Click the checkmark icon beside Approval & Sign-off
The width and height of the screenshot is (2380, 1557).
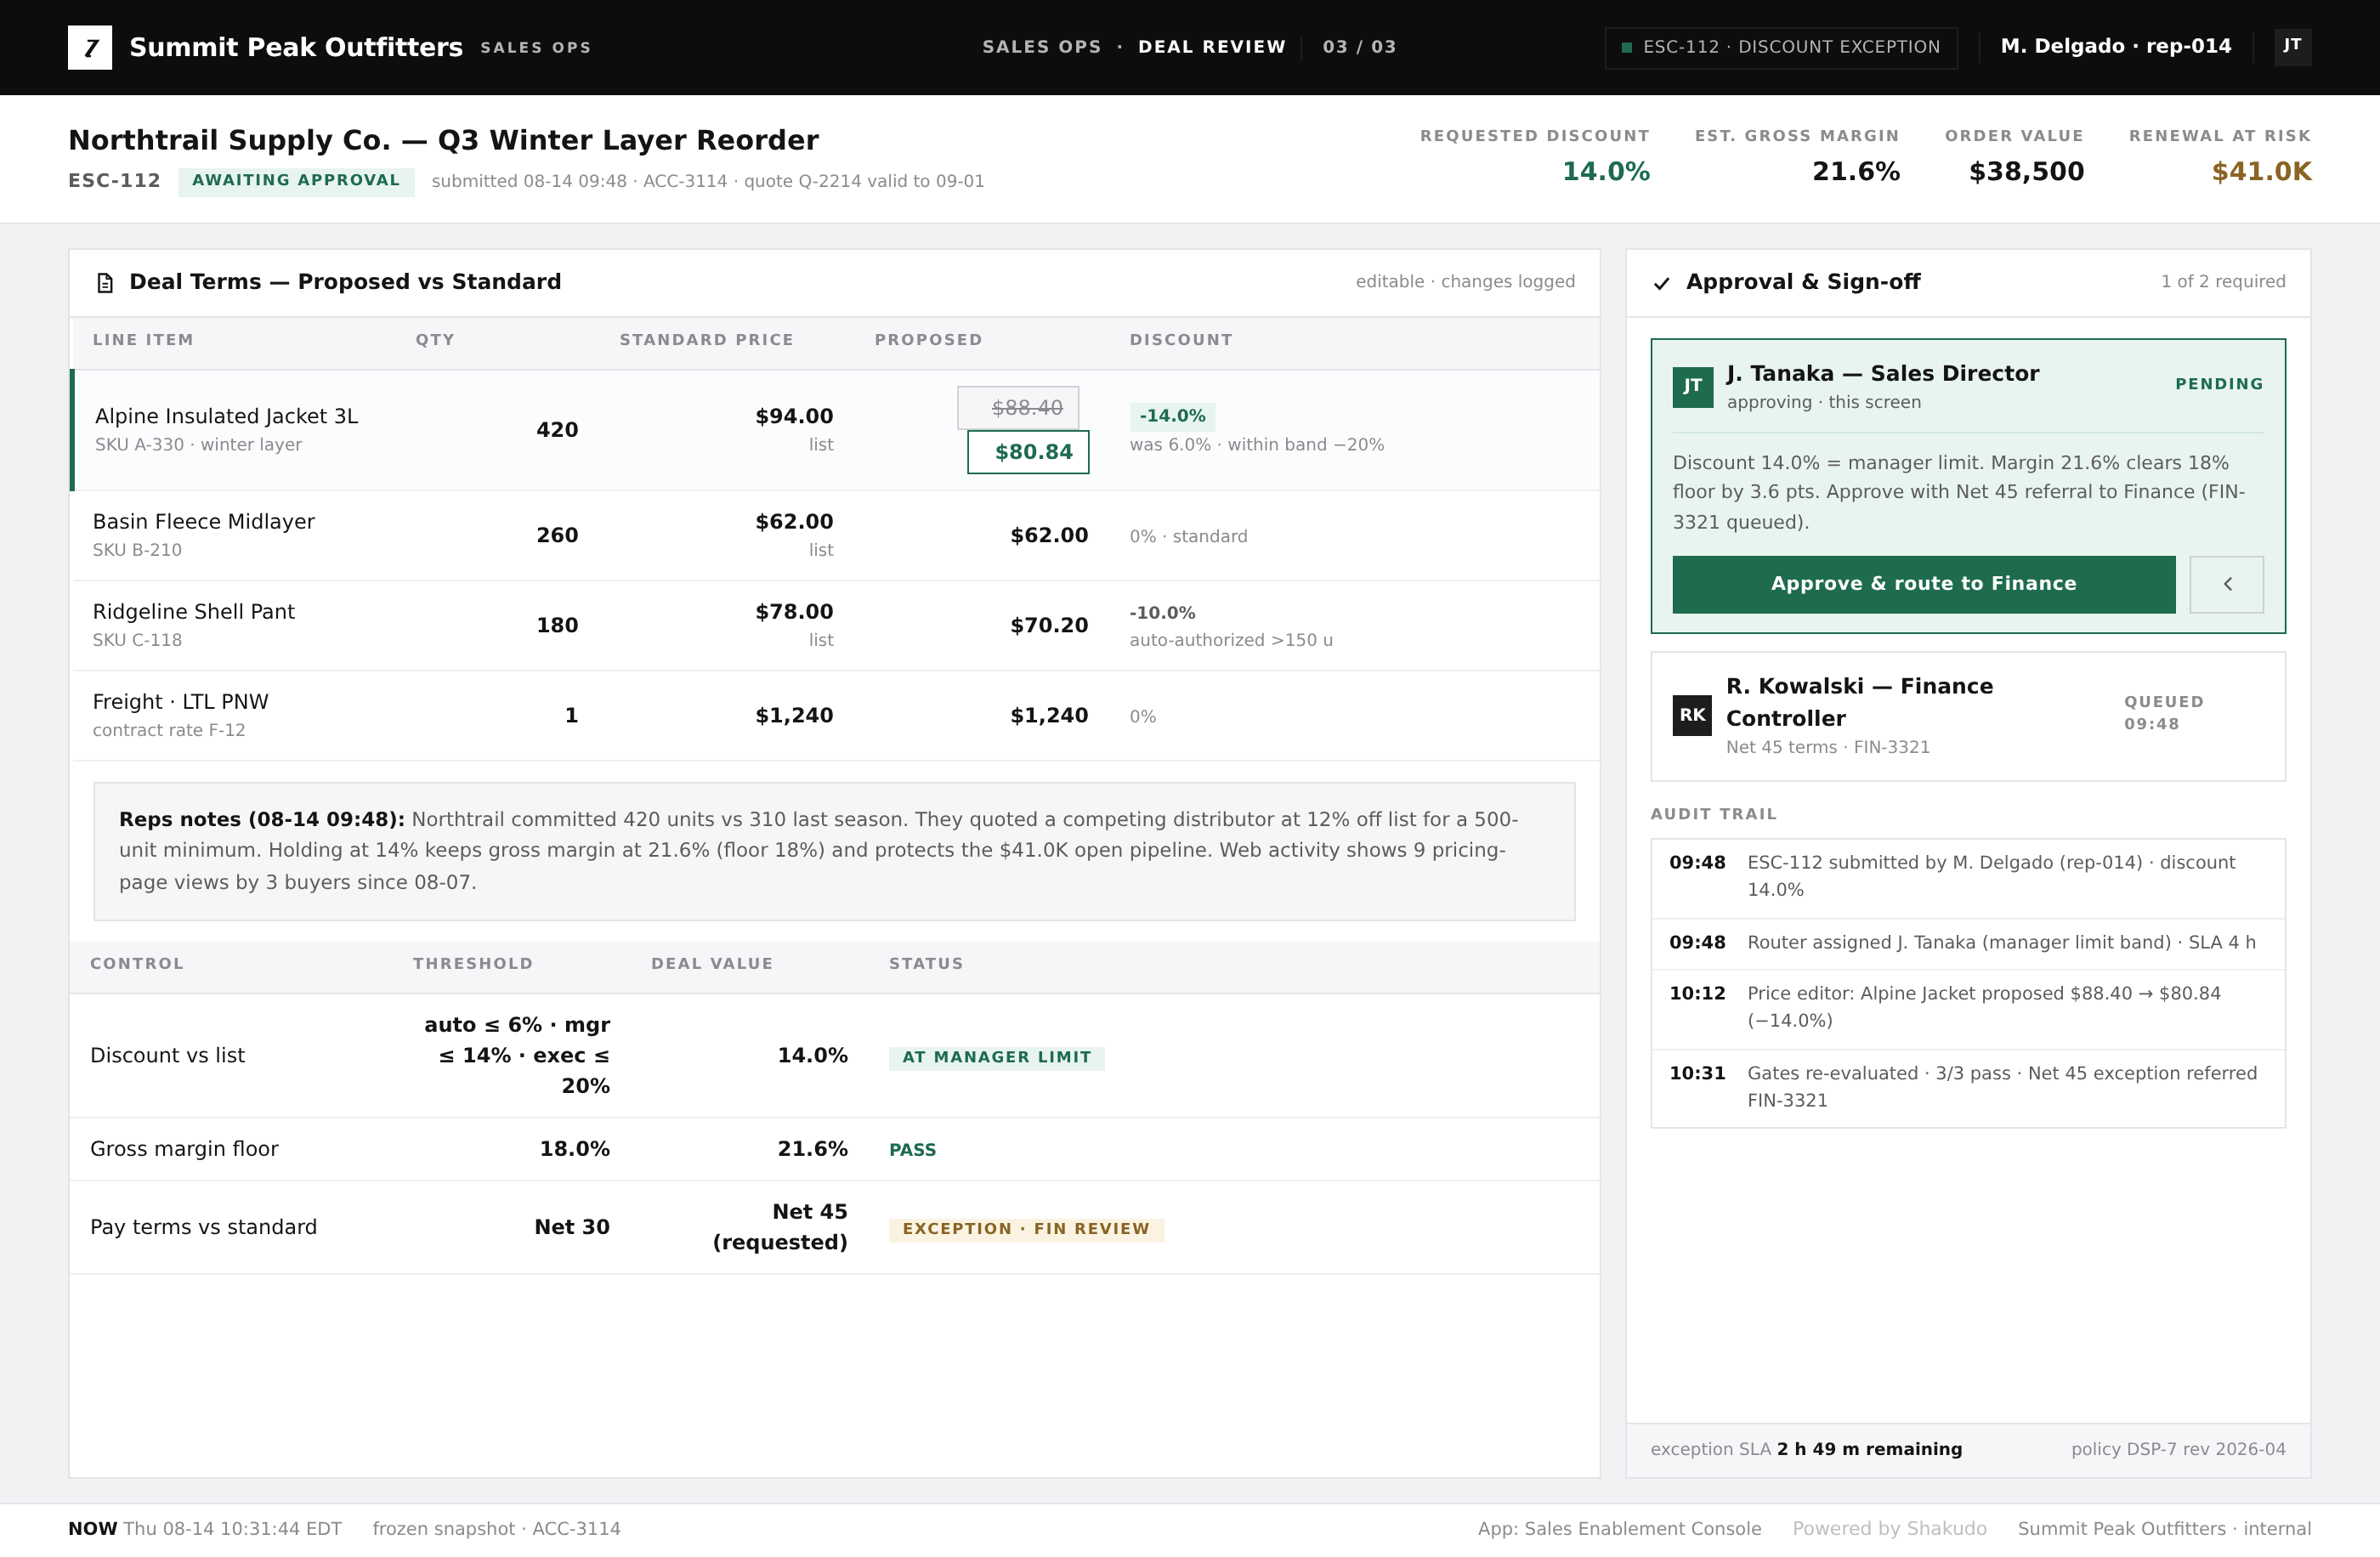pos(1661,283)
